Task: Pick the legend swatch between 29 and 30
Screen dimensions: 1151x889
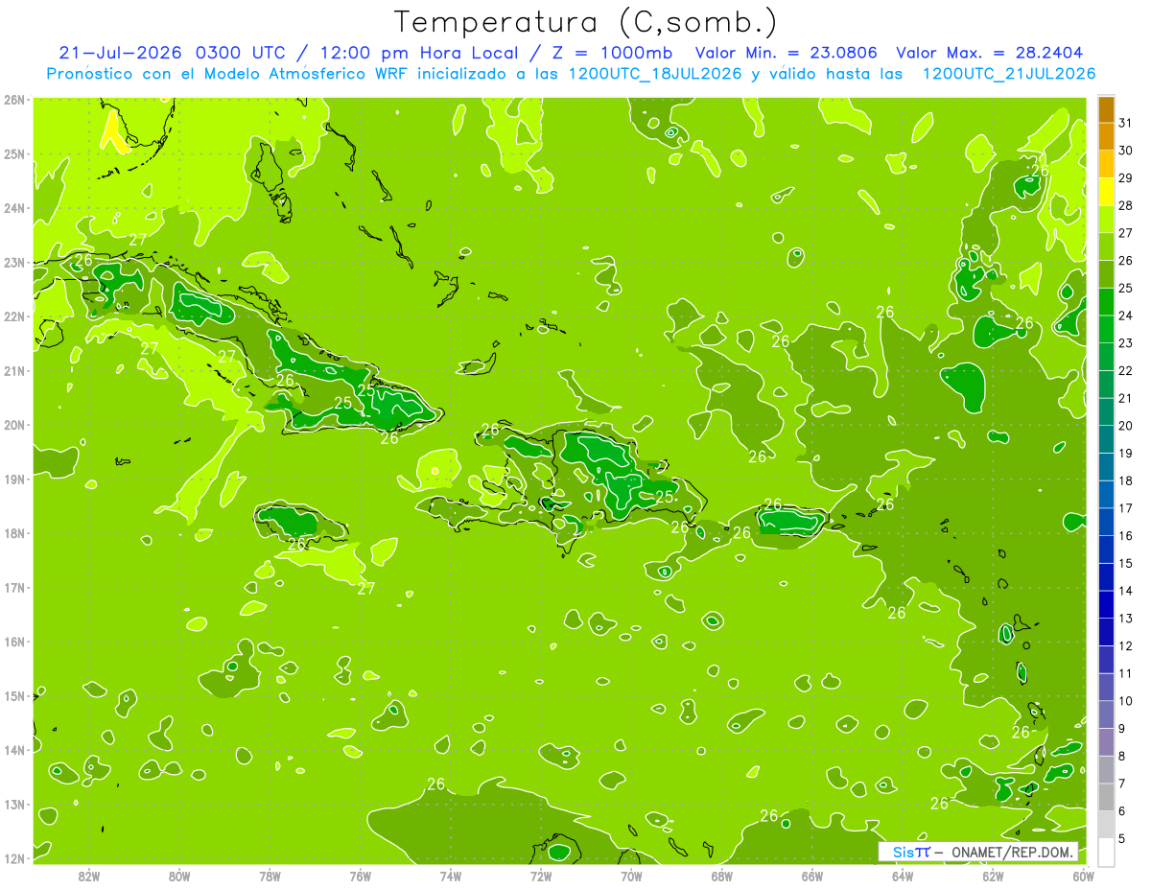Action: 1106,165
